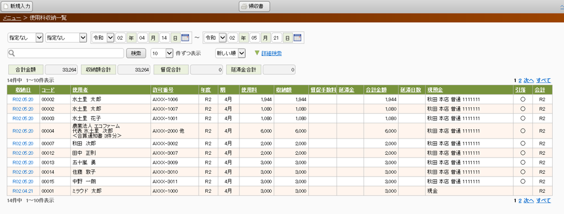Sort by the 現預金 column header
Image resolution: width=564 pixels, height=214 pixels.
[x=435, y=90]
